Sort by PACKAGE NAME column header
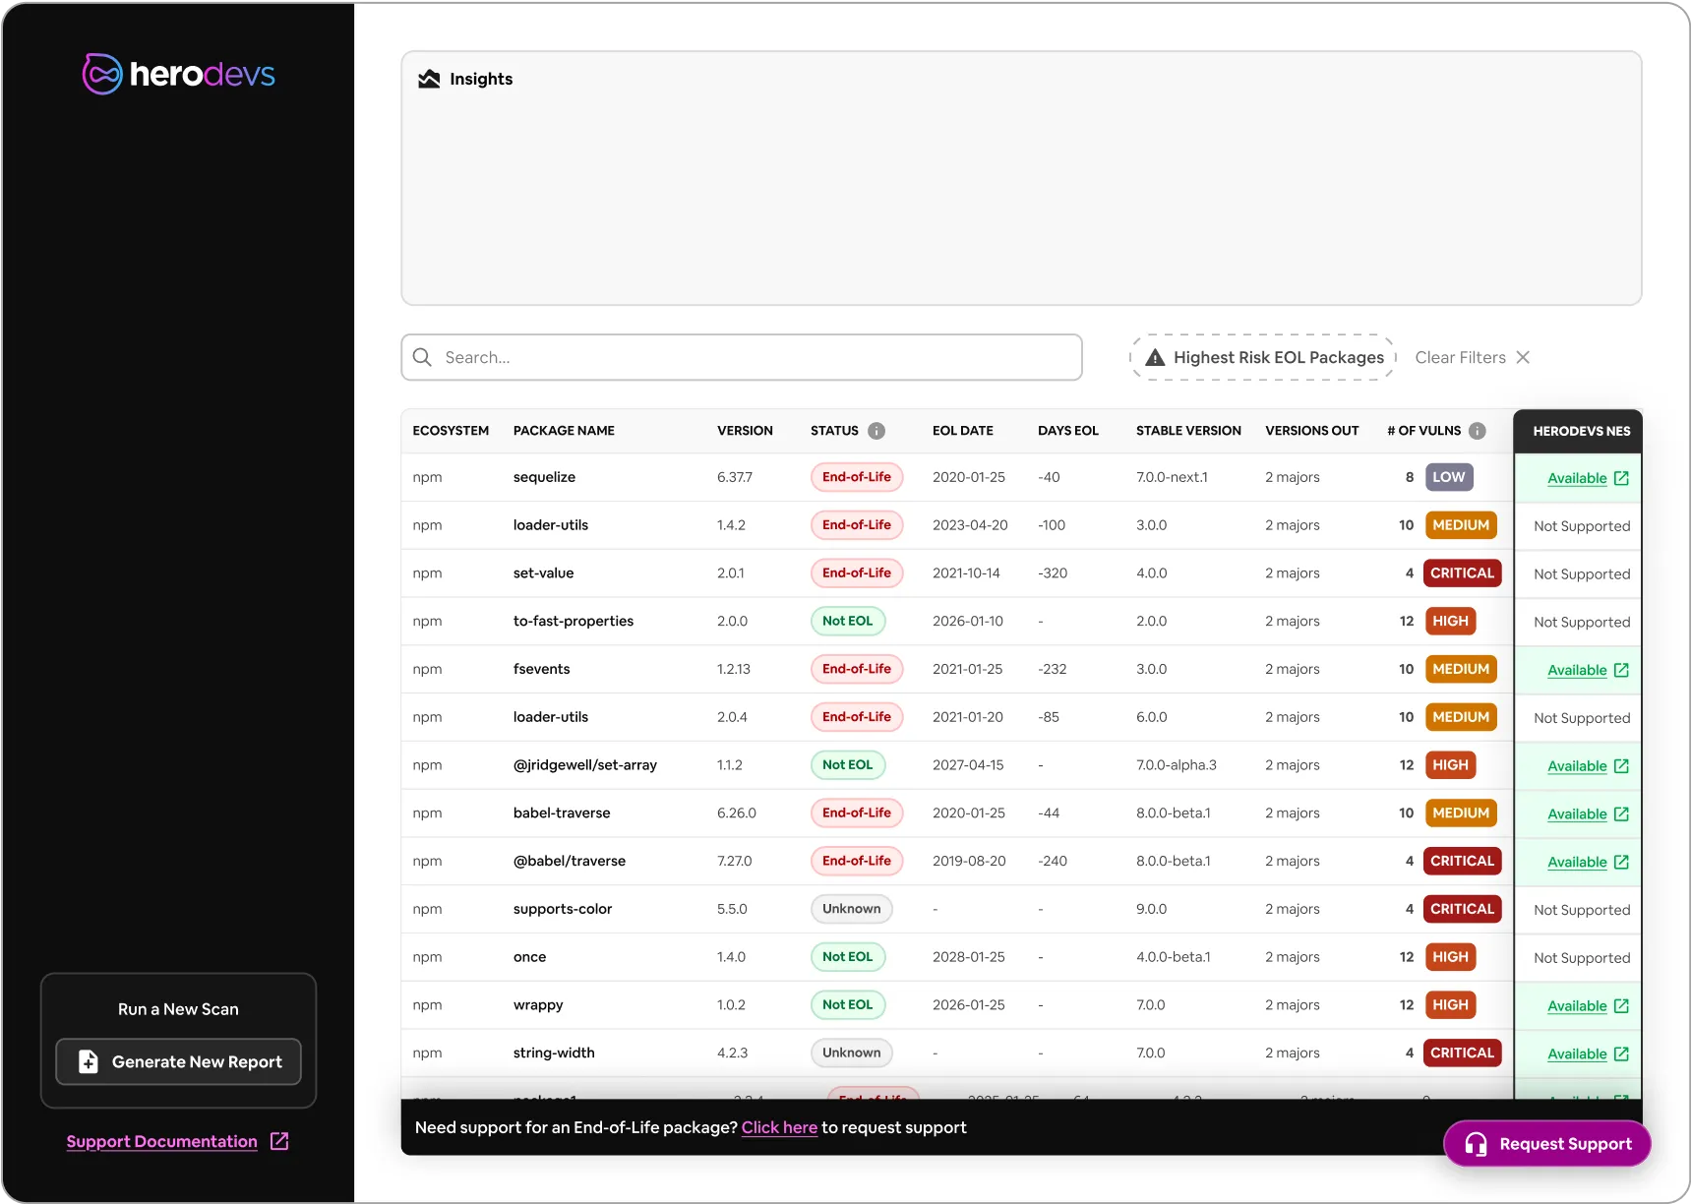Viewport: 1691px width, 1204px height. click(564, 431)
